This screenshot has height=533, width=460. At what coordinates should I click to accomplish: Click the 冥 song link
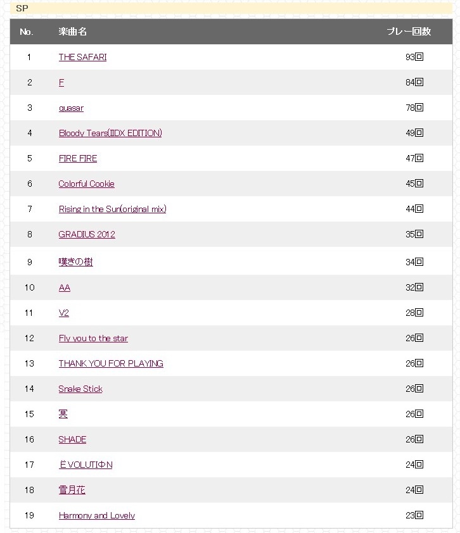tap(63, 414)
